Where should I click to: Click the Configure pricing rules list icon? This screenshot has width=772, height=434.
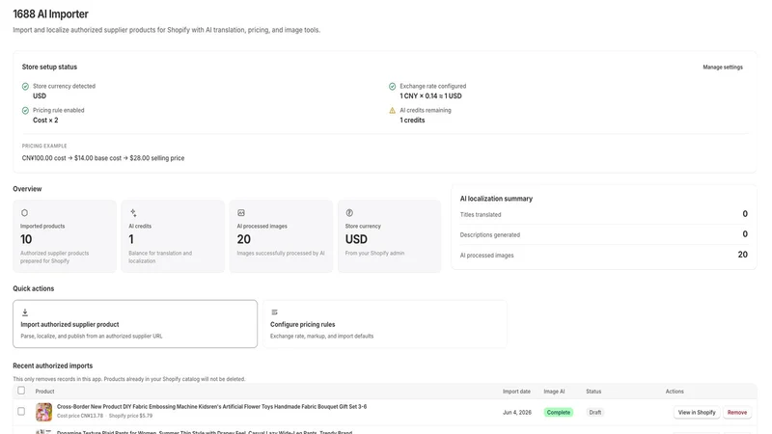pyautogui.click(x=274, y=312)
